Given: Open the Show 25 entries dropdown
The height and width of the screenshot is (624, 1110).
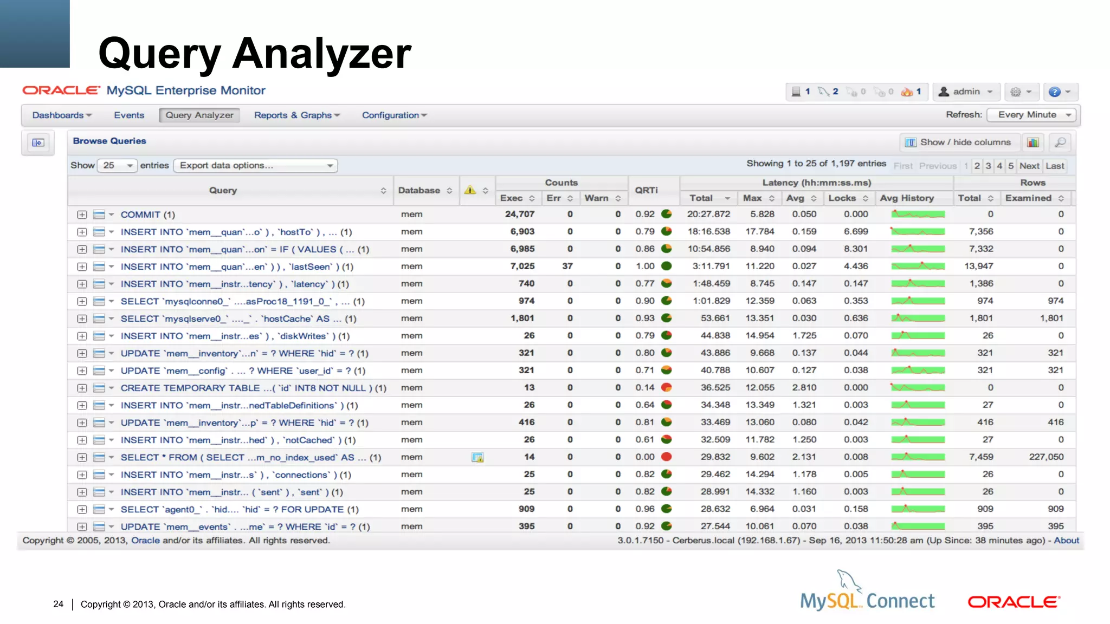Looking at the screenshot, I should point(117,166).
